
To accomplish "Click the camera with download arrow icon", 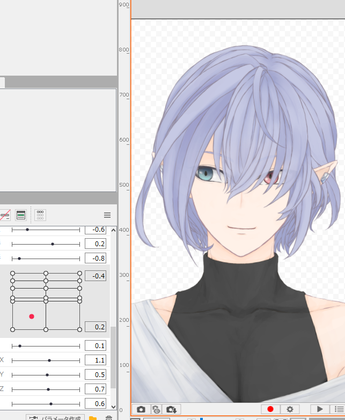I will (172, 409).
